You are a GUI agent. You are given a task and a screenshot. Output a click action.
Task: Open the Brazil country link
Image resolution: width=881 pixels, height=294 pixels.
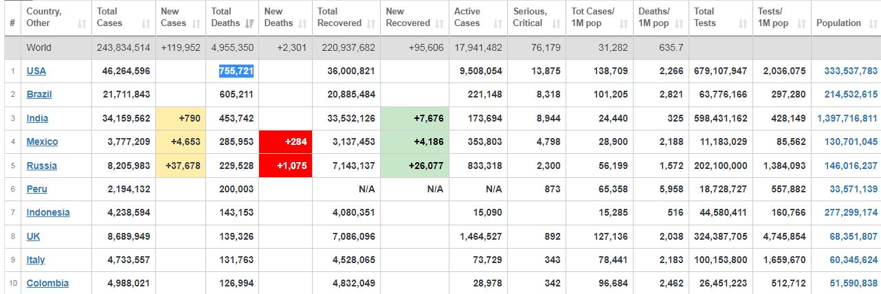point(39,94)
